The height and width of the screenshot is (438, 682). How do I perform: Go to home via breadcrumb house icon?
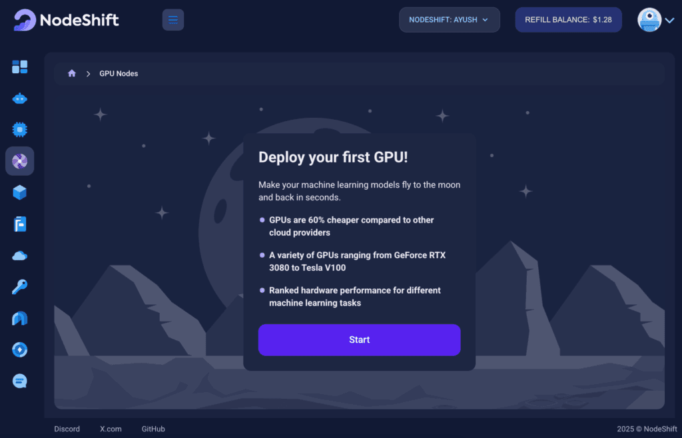(x=72, y=73)
